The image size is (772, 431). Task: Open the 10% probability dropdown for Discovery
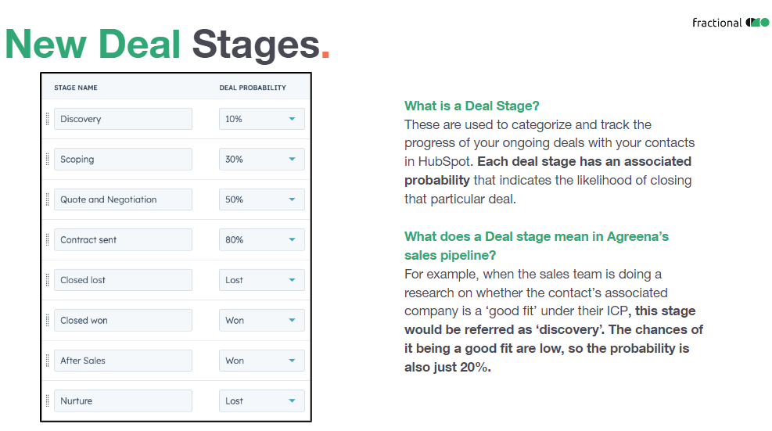(x=262, y=119)
